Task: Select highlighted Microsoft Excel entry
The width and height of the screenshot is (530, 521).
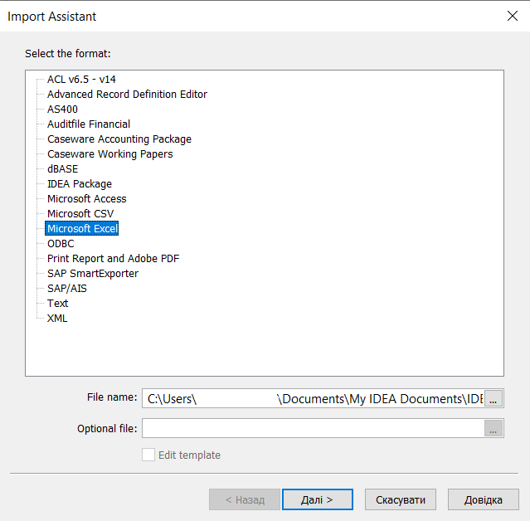Action: (82, 228)
